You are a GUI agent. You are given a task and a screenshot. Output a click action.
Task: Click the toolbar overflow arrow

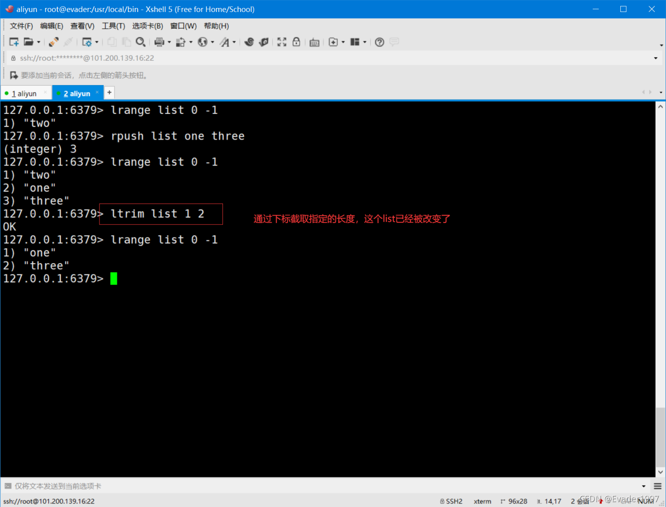[x=661, y=45]
